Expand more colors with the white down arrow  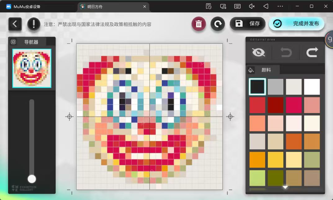click(x=285, y=187)
